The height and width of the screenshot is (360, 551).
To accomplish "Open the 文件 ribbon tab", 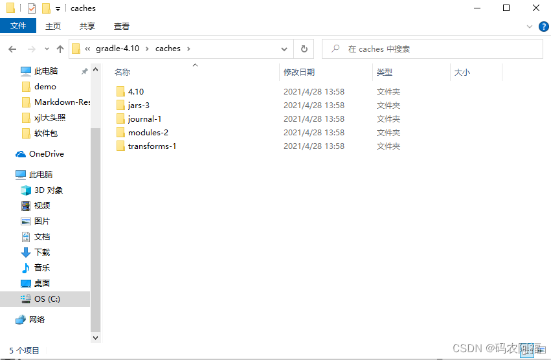I will (18, 26).
